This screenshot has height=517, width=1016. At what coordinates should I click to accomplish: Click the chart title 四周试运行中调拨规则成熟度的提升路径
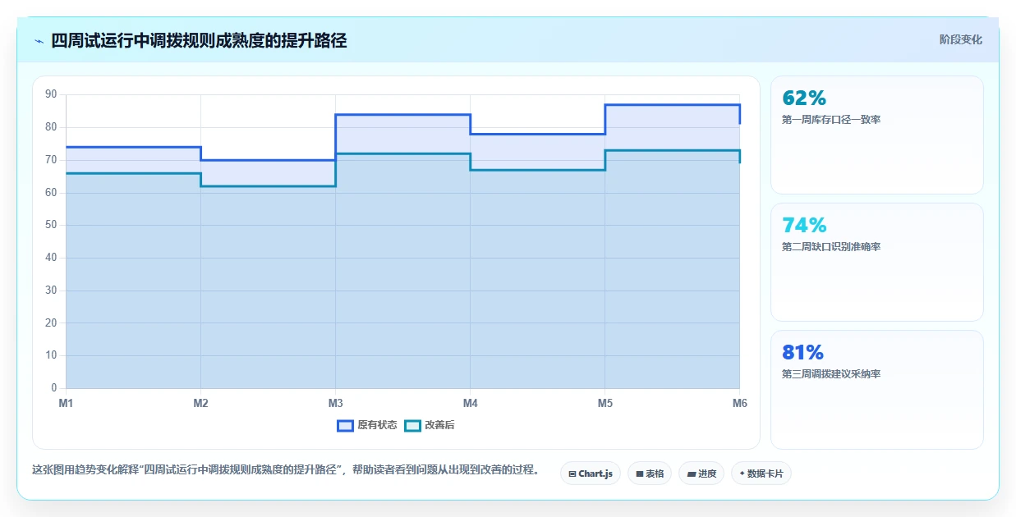[199, 41]
